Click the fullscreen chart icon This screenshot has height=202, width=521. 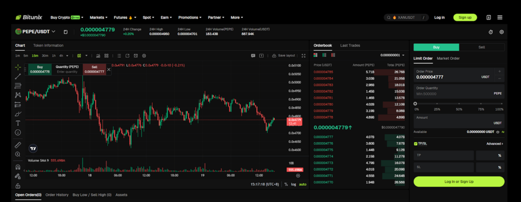(303, 56)
